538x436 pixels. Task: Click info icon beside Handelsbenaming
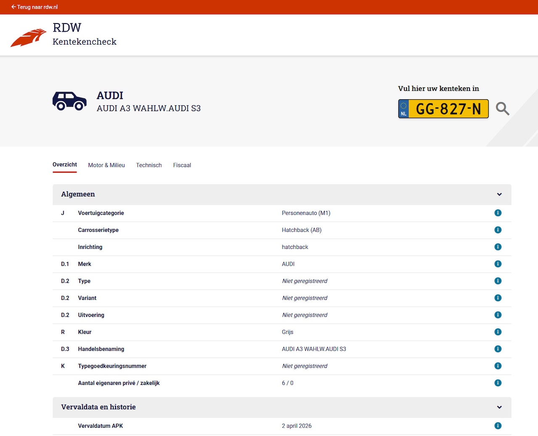pyautogui.click(x=498, y=349)
